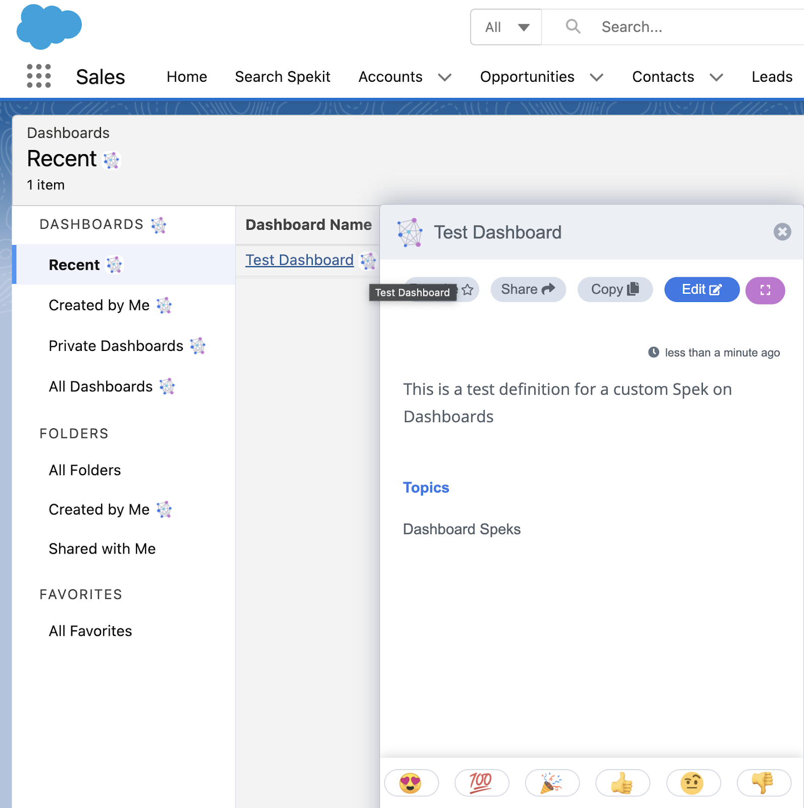
Task: Click the magnifier search icon
Action: pos(573,26)
